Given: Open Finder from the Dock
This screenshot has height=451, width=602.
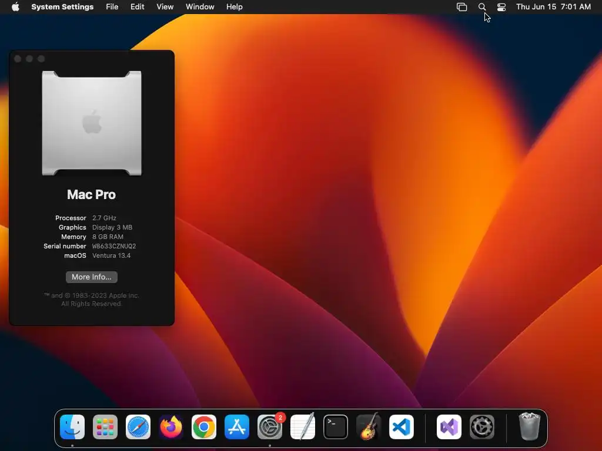Looking at the screenshot, I should (72, 426).
